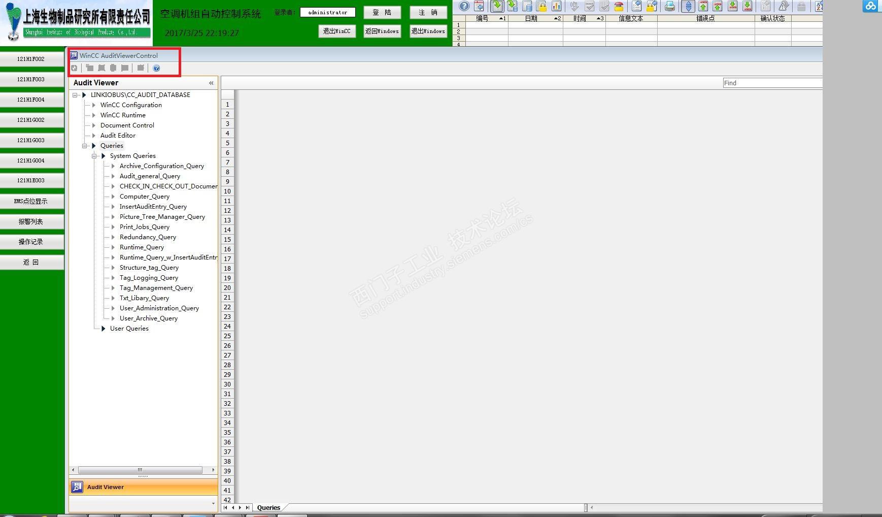Sort alarms by the 日期 column header
This screenshot has width=882, height=517.
(x=535, y=18)
